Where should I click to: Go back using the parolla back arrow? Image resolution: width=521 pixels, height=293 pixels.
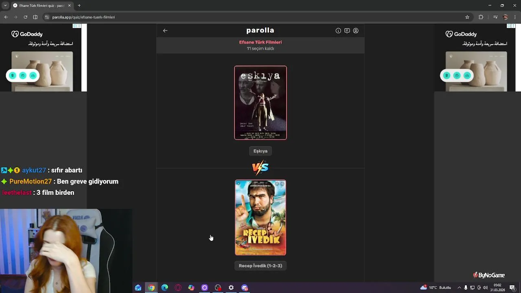click(x=165, y=31)
